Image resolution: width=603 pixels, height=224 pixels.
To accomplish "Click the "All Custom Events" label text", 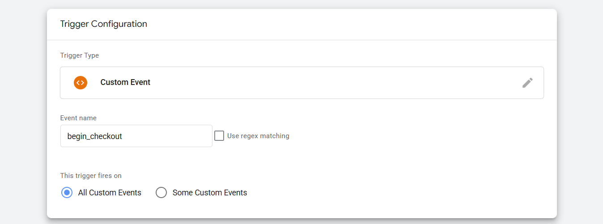I will coord(110,193).
